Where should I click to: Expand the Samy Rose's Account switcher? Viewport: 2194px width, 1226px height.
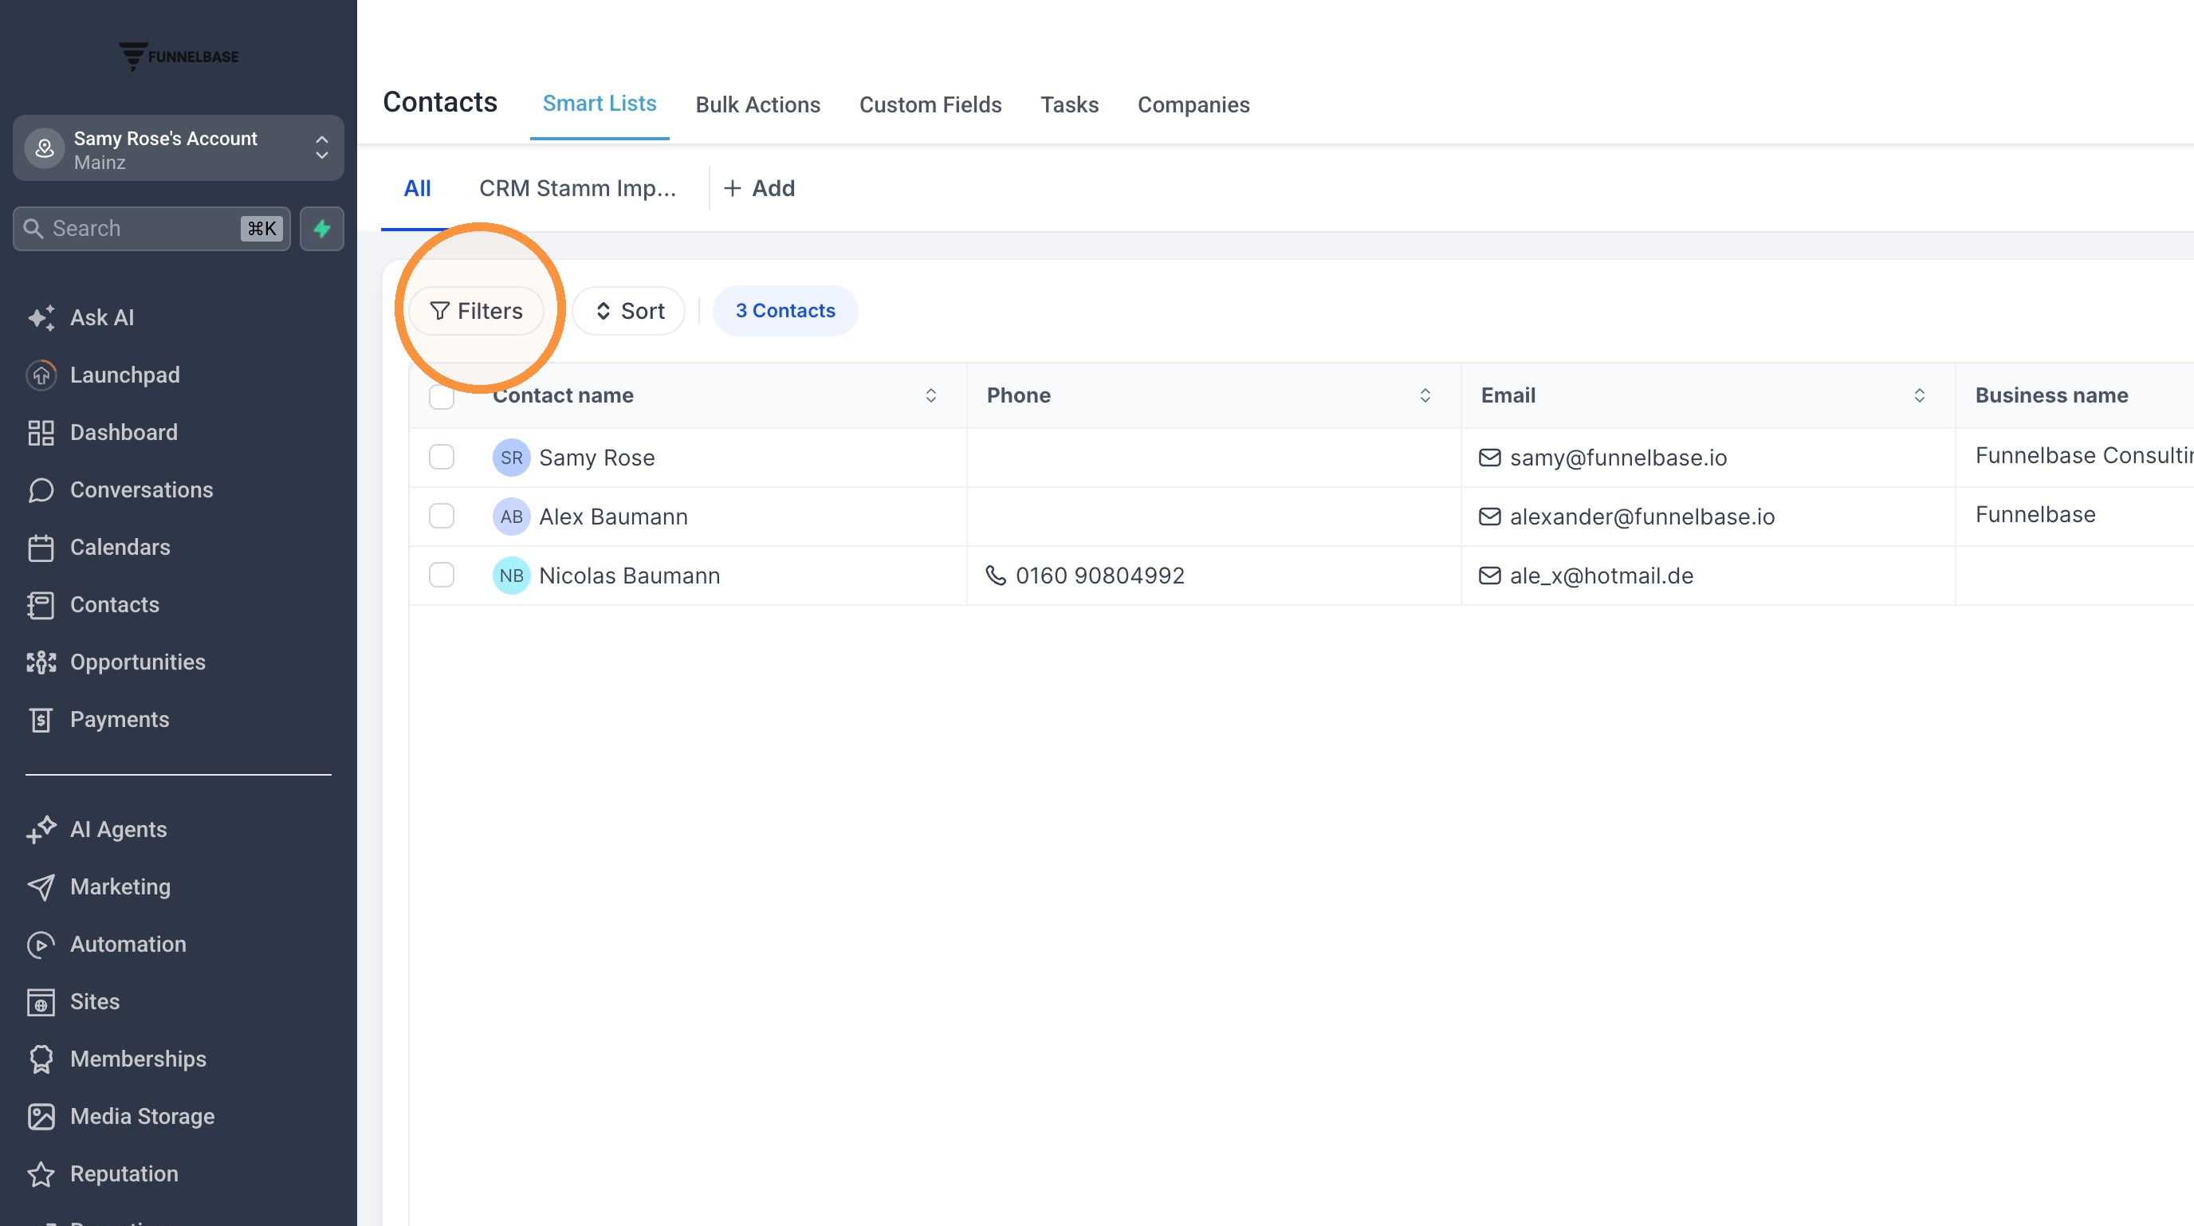tap(178, 148)
